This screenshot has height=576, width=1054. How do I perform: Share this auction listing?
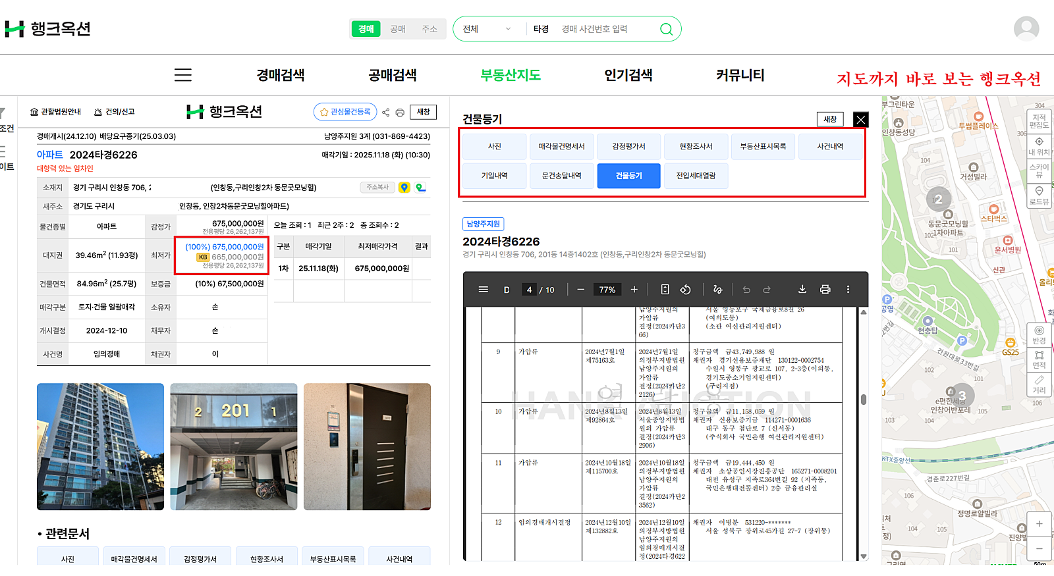(x=386, y=113)
